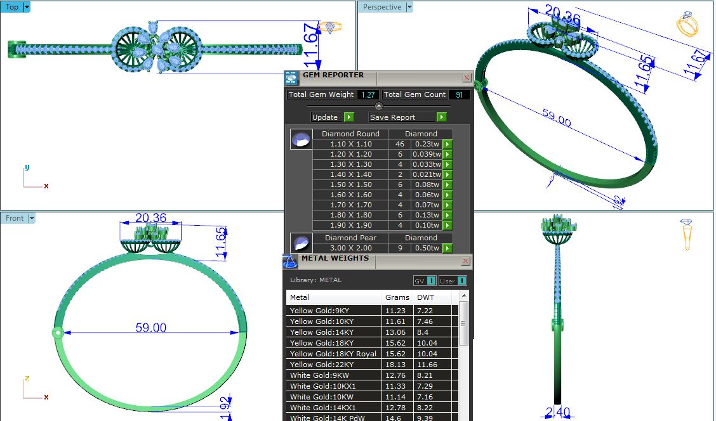Click green arrow beside Save Report
The image size is (716, 421).
[x=441, y=117]
